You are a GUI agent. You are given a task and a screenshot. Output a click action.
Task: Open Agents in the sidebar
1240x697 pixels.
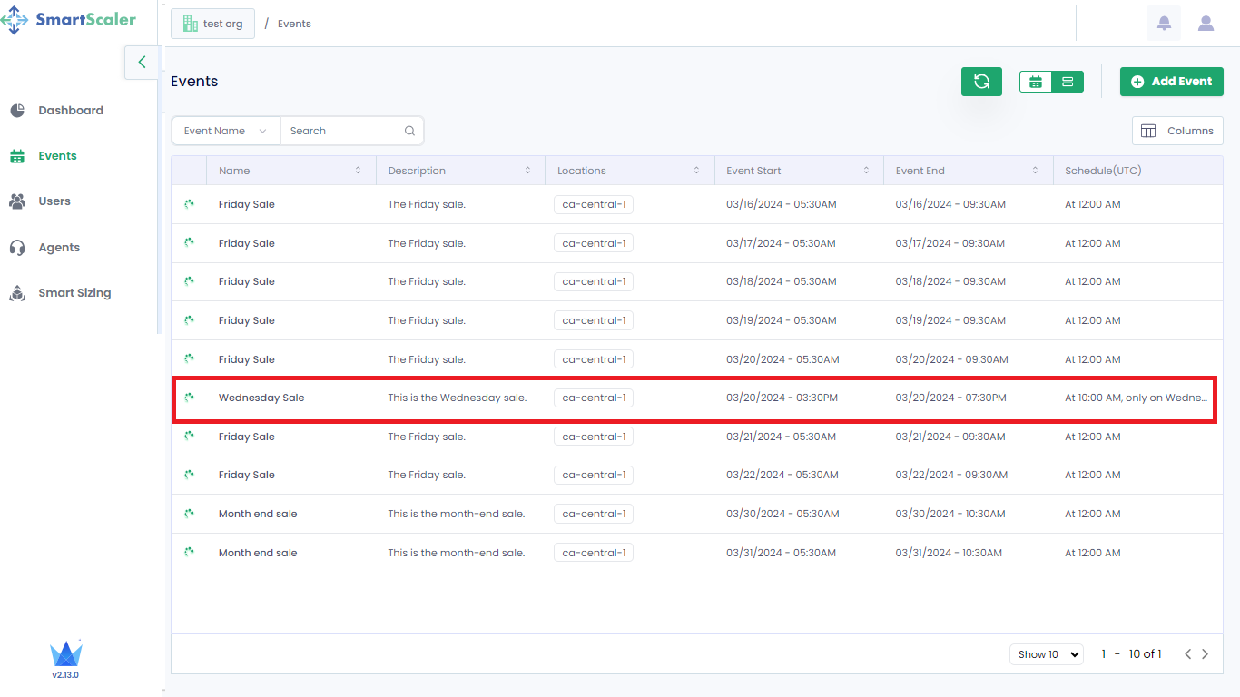[x=59, y=248]
